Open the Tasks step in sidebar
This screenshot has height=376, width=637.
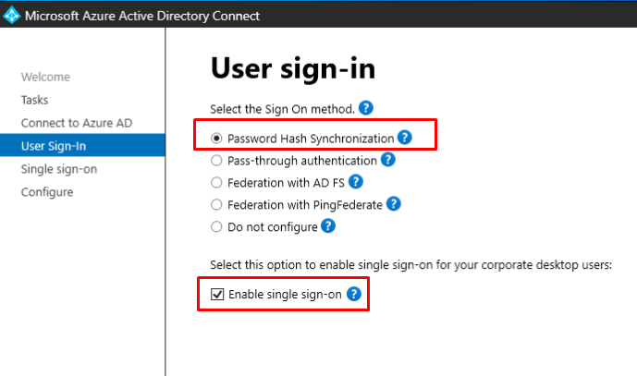(34, 100)
